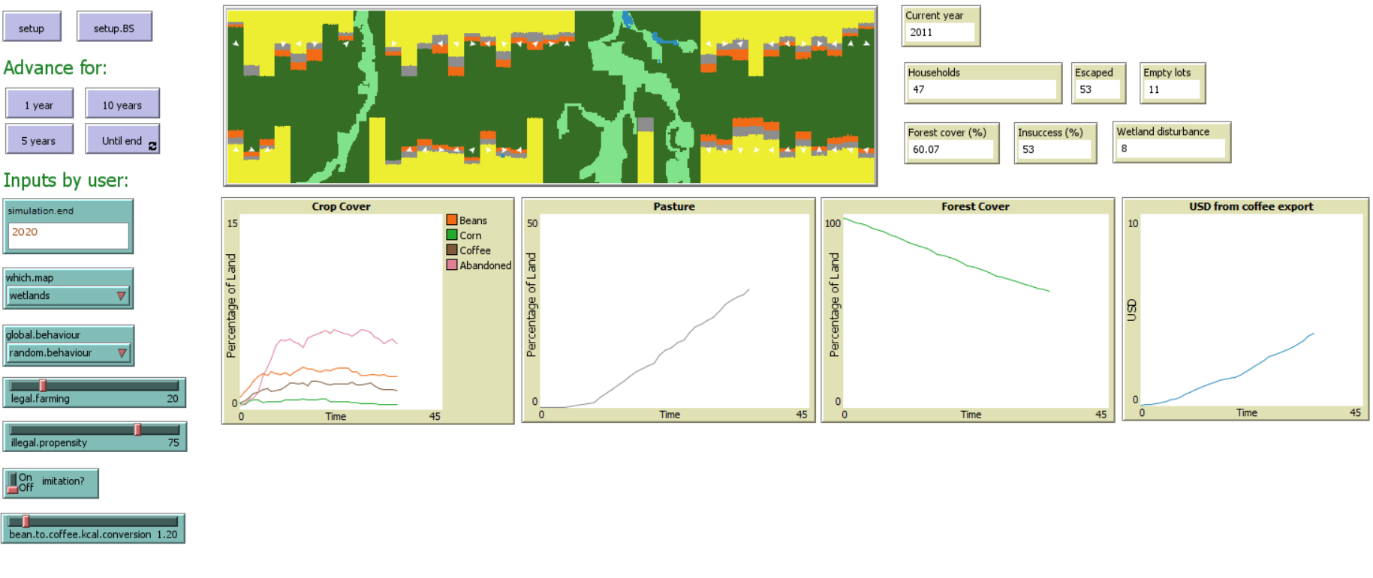The width and height of the screenshot is (1373, 578).
Task: Click the Current year monitor value
Action: (941, 32)
